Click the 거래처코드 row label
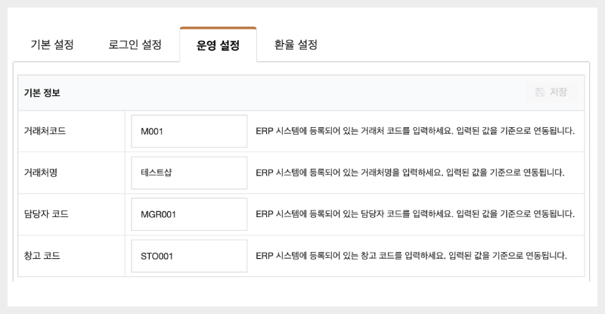The image size is (605, 314). coord(45,131)
